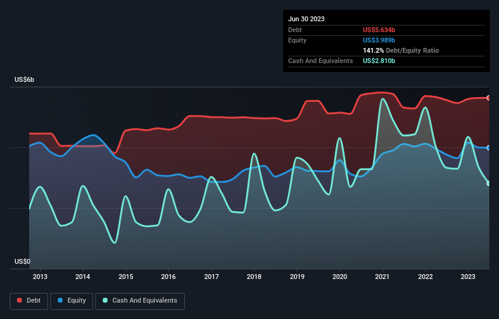Click the US$2.810b cash value
The height and width of the screenshot is (319, 499).
[379, 61]
